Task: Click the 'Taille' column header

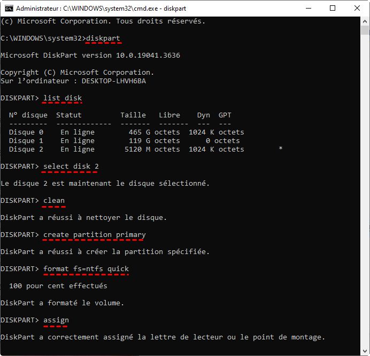Action: point(133,115)
